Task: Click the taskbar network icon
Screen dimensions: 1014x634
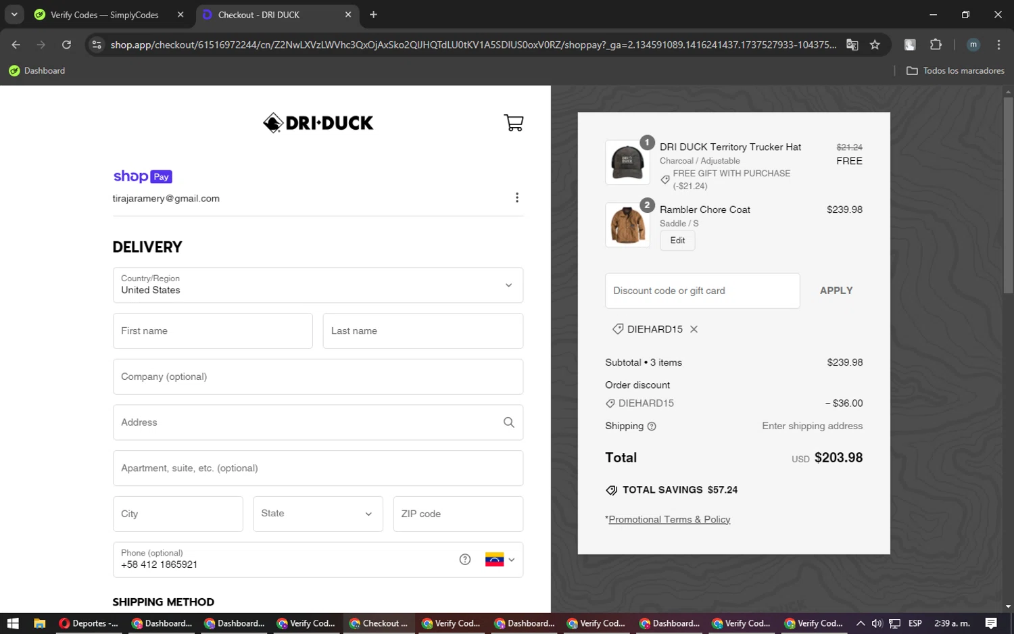Action: coord(894,623)
